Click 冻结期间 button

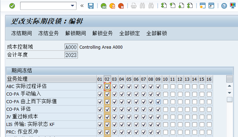[x=21, y=33]
